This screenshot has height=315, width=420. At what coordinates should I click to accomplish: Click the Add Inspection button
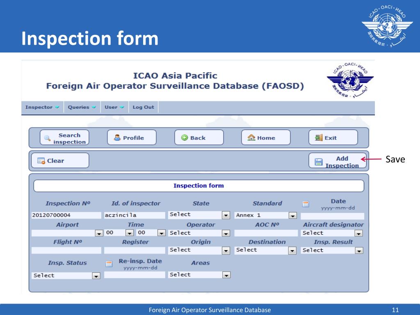point(338,160)
